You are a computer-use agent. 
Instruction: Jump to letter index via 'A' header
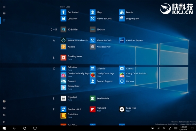pyautogui.click(x=54, y=41)
